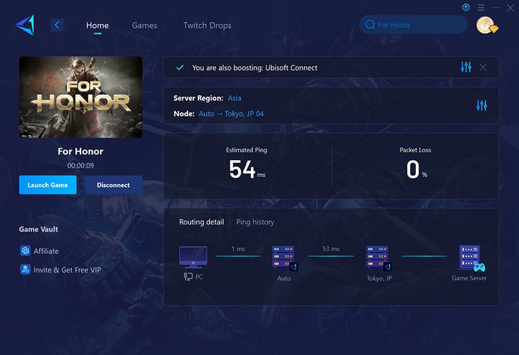Screen dimensions: 519x355
Task: Open the user profile avatar
Action: click(x=486, y=25)
